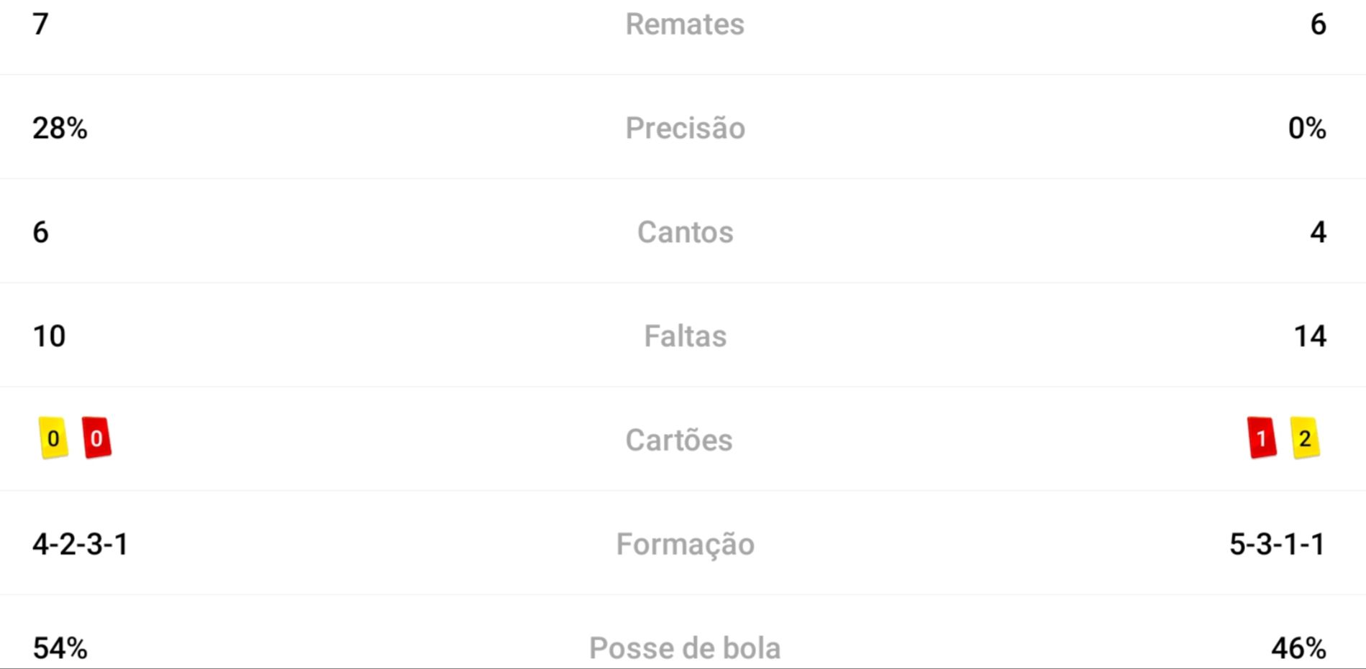Tap the left team's yellow card icon
Screen dimensions: 1366x669
pos(53,438)
